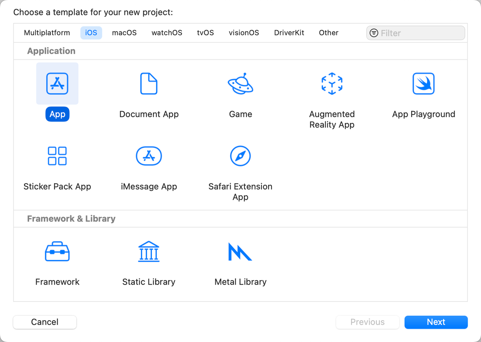Choose the App Playground Swift icon
This screenshot has width=481, height=342.
point(424,83)
